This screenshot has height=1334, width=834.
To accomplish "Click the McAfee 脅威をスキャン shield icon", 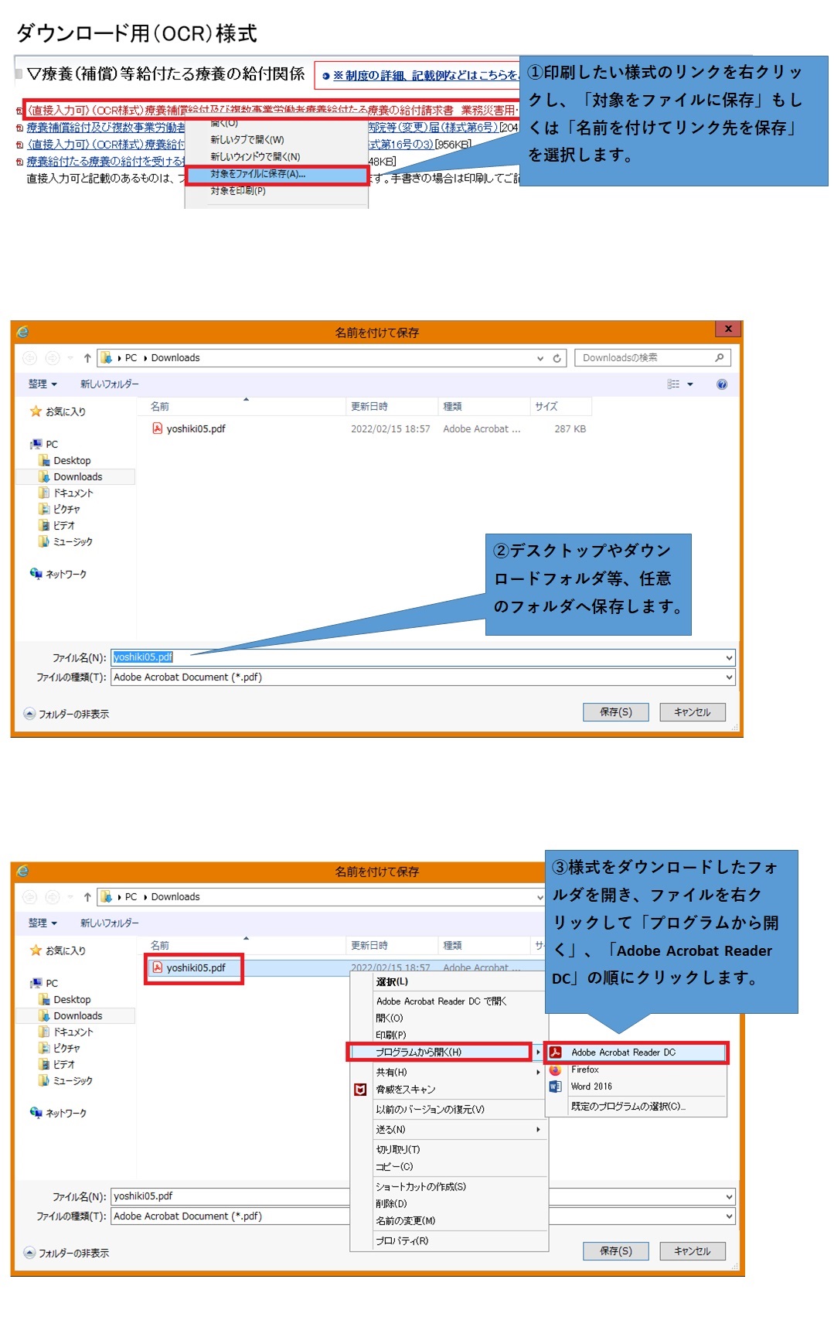I will [x=360, y=1090].
